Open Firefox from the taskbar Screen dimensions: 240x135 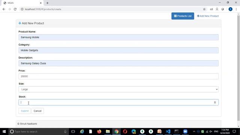(99, 132)
